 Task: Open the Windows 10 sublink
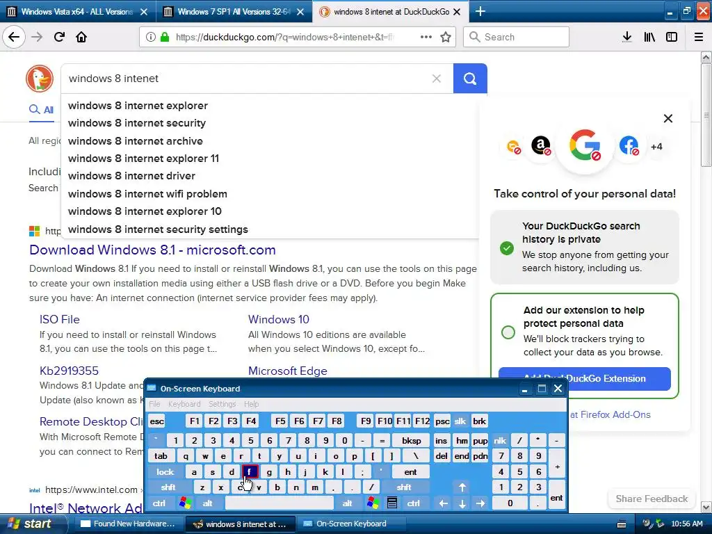coord(278,319)
